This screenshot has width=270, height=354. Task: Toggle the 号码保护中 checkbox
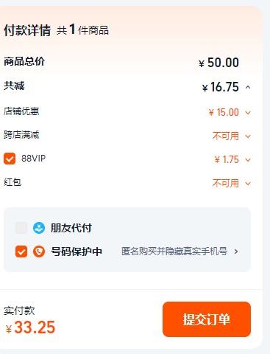coord(21,251)
